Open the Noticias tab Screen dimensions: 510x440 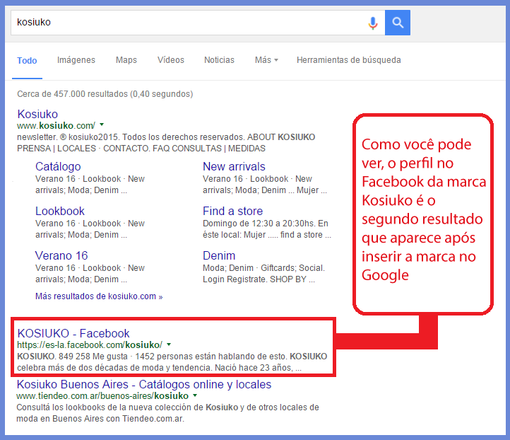tap(219, 60)
